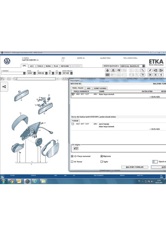Switch to the ACC tab
Image resolution: width=166 pixels, height=235 pixels.
pos(32,66)
